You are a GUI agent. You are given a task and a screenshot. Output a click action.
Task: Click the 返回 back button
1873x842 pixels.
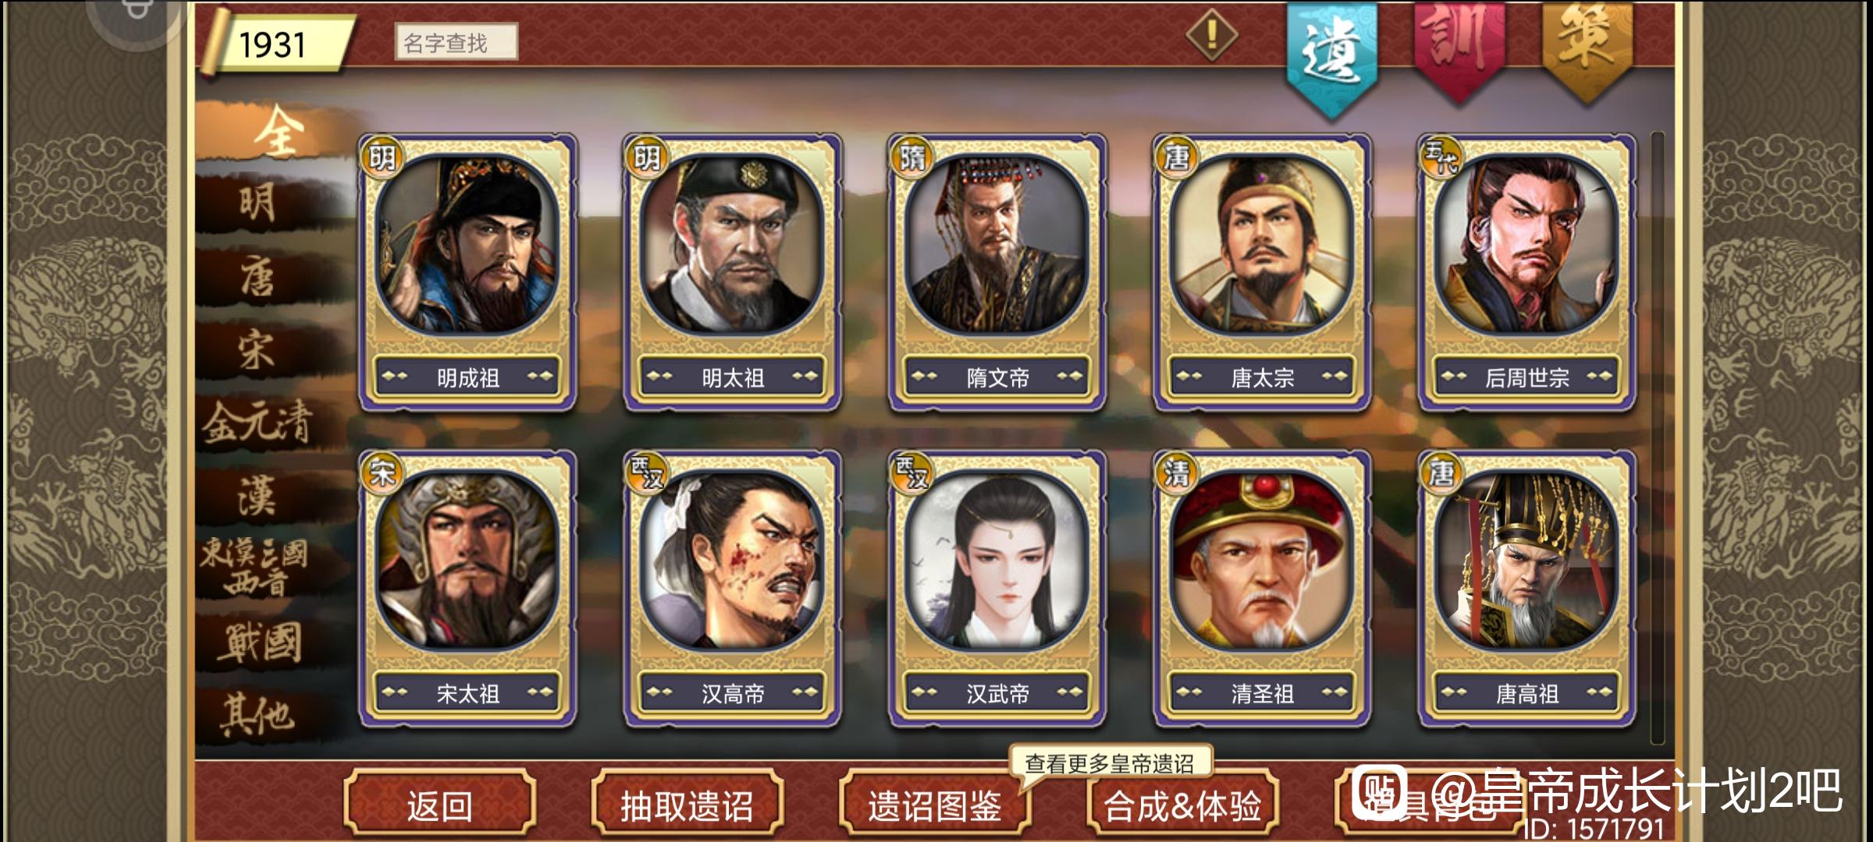tap(439, 805)
